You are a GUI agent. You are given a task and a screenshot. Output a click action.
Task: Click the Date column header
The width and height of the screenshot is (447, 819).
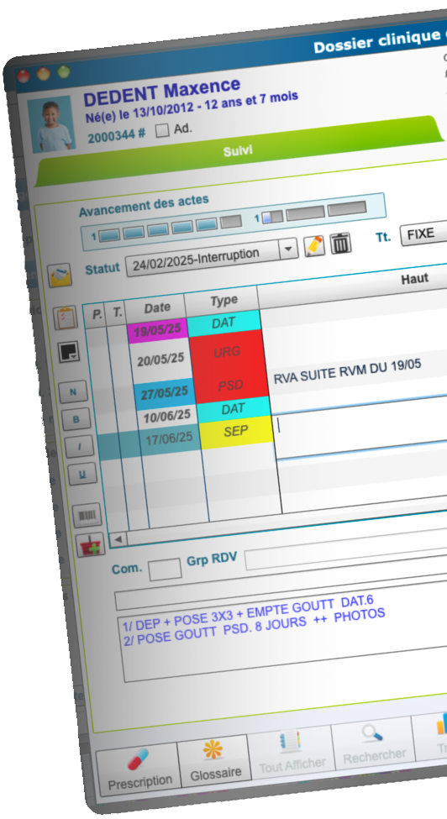(157, 308)
